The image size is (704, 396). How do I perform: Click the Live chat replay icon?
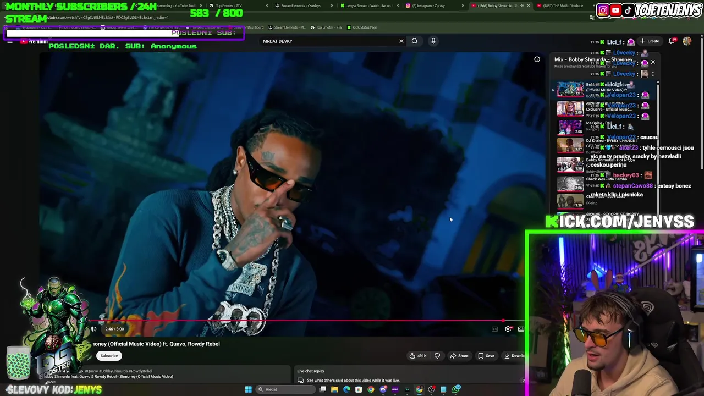300,380
